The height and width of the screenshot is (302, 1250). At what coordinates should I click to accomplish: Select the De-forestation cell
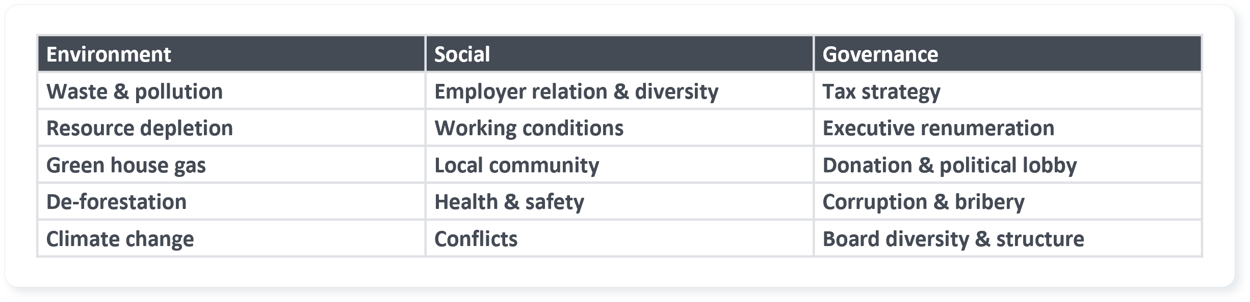(x=231, y=201)
